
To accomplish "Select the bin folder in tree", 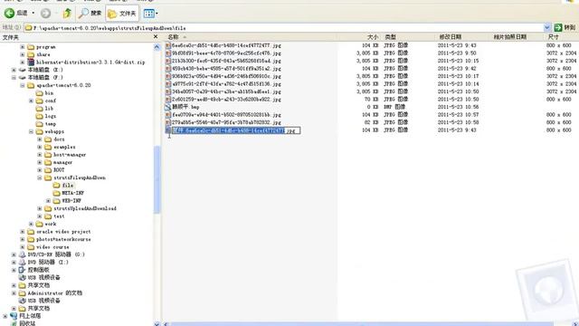I will tap(44, 93).
